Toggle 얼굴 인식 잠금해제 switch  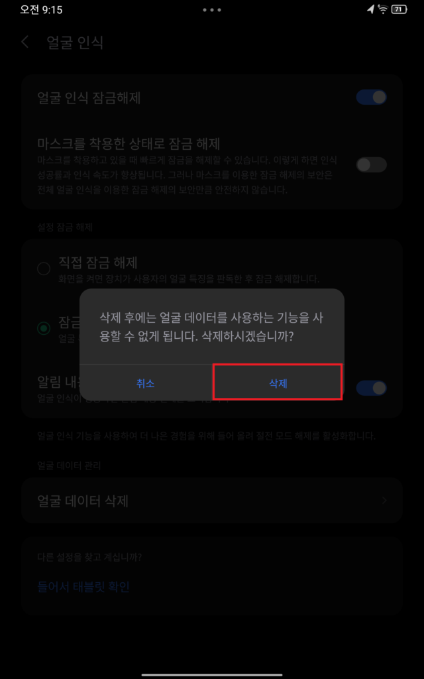(371, 97)
